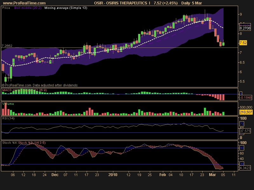Click the Stoch %D (14 3 5) legend
Image resolution: width=254 pixels, height=190 pixels.
(32, 143)
